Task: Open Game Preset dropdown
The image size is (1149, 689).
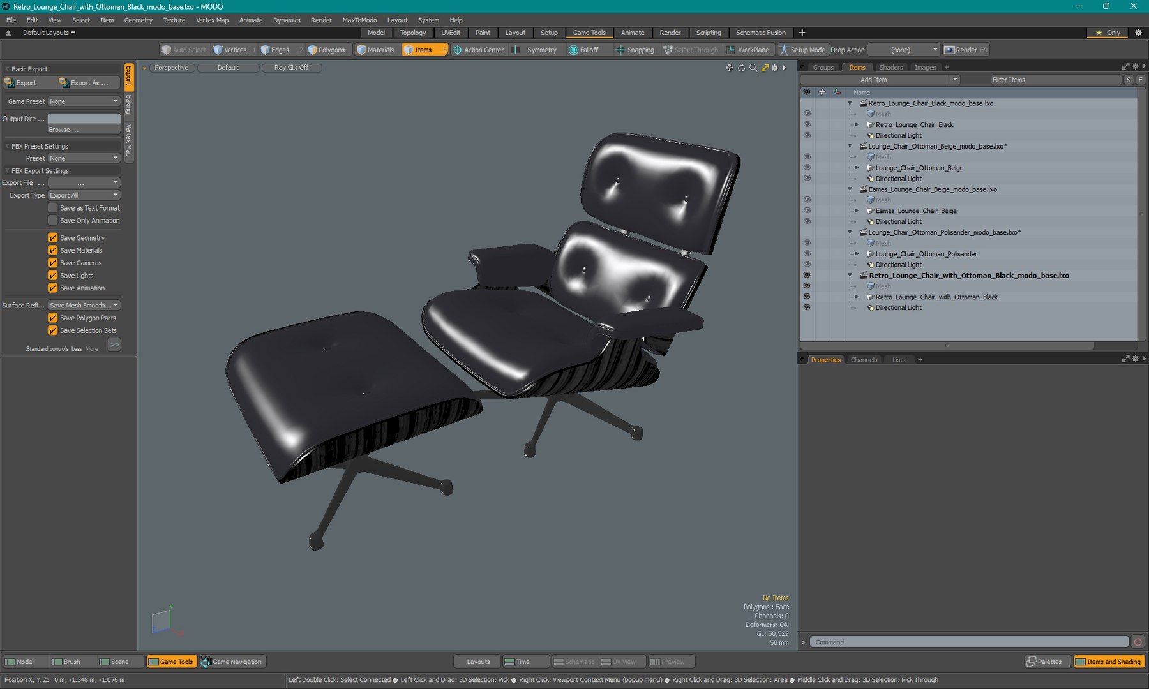Action: pos(84,101)
